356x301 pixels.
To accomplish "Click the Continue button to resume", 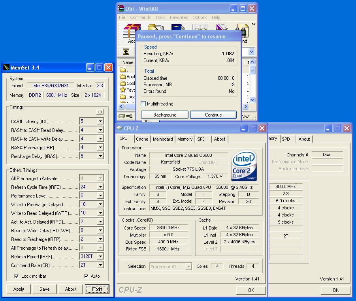I will coord(213,115).
